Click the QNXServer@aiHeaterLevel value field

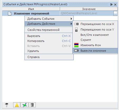(x=87, y=13)
